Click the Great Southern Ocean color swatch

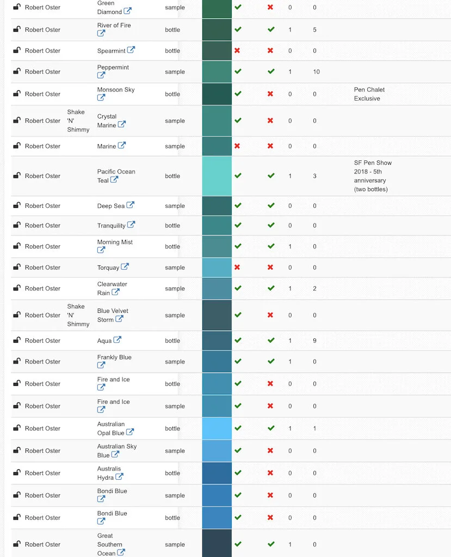tap(217, 543)
